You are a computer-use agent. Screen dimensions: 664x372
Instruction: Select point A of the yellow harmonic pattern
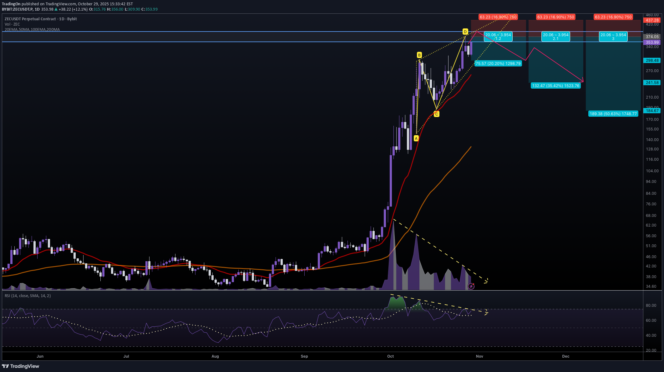[x=416, y=139]
